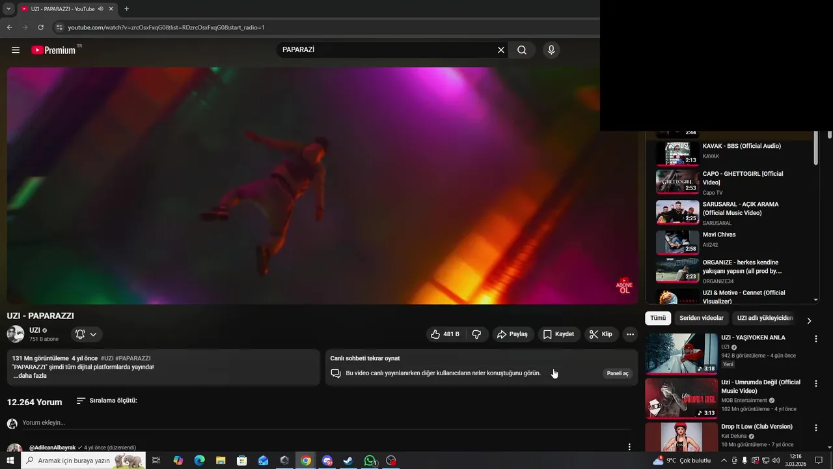The height and width of the screenshot is (469, 833).
Task: Open the #PAPARAZZI hashtag link
Action: (x=133, y=358)
